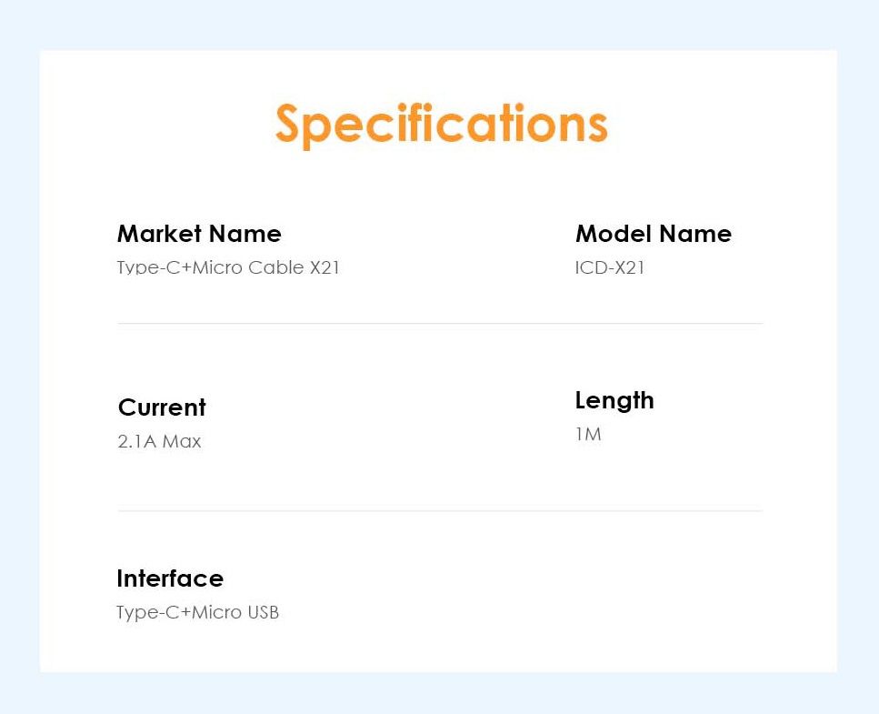879x714 pixels.
Task: Select the Model Name label
Action: [x=653, y=234]
